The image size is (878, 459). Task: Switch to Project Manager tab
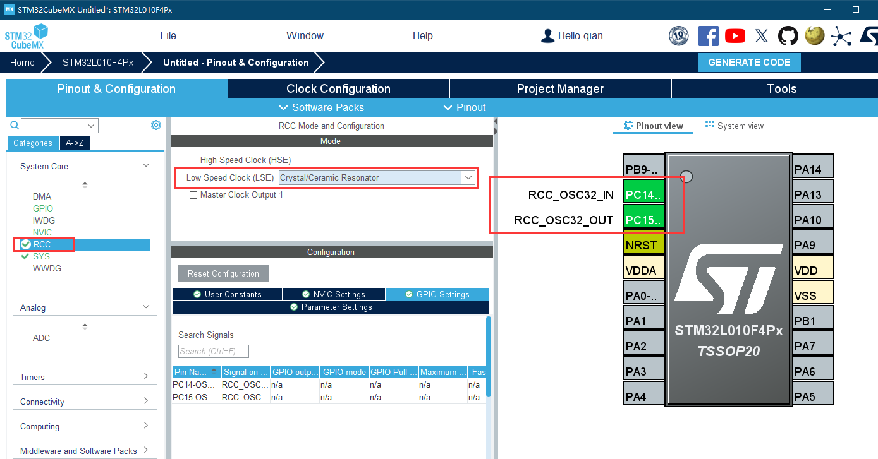click(560, 88)
